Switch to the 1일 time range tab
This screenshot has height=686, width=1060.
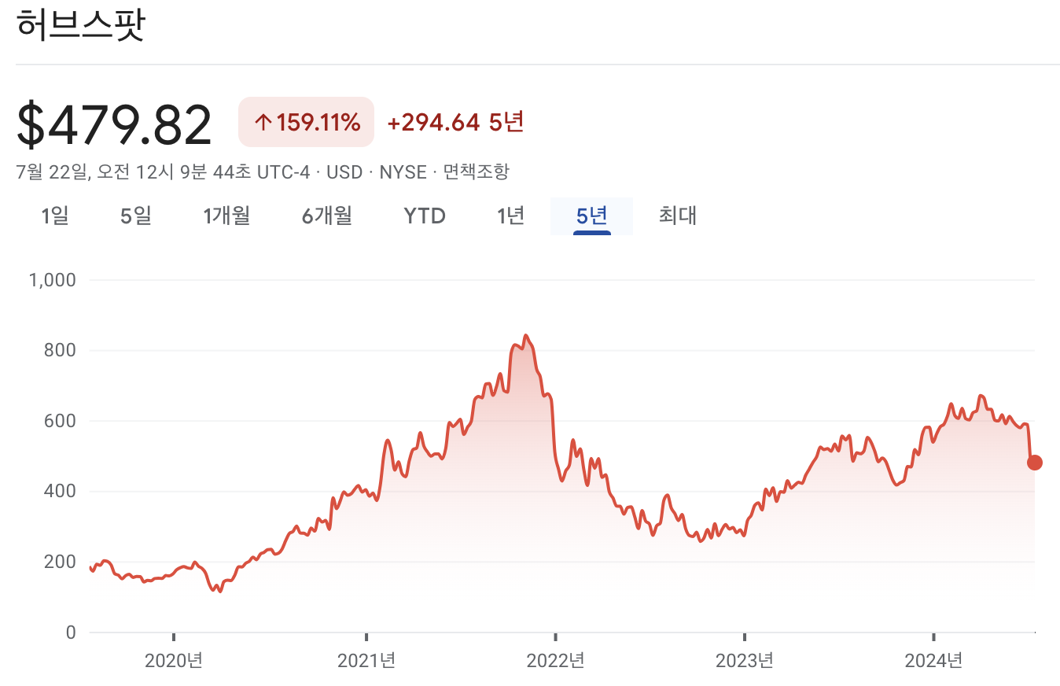[54, 216]
